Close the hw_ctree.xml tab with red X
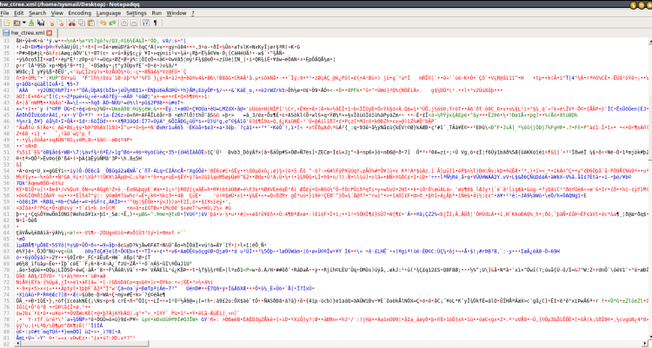 (49, 32)
